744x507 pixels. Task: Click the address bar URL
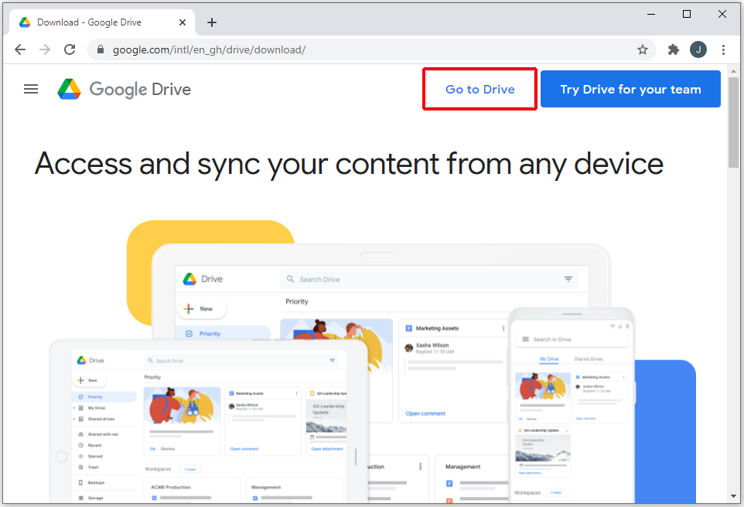point(209,49)
